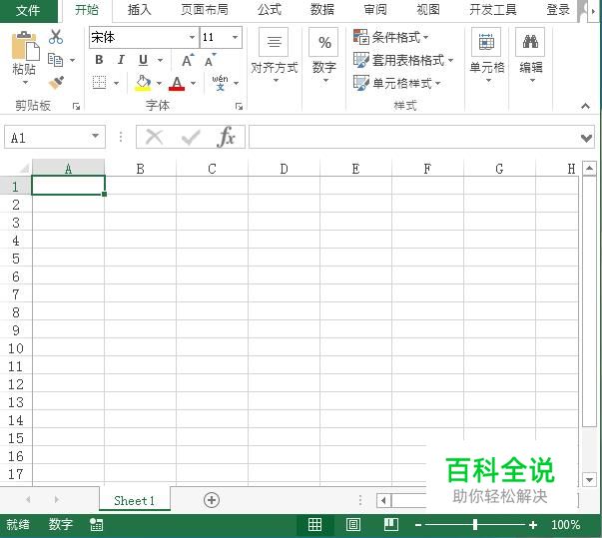
Task: Launch the Clipboard pane dialog launcher
Action: (x=76, y=106)
